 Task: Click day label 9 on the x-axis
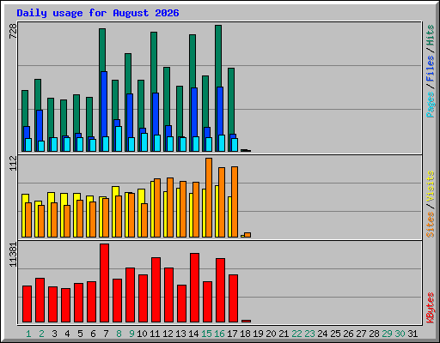[x=131, y=334]
